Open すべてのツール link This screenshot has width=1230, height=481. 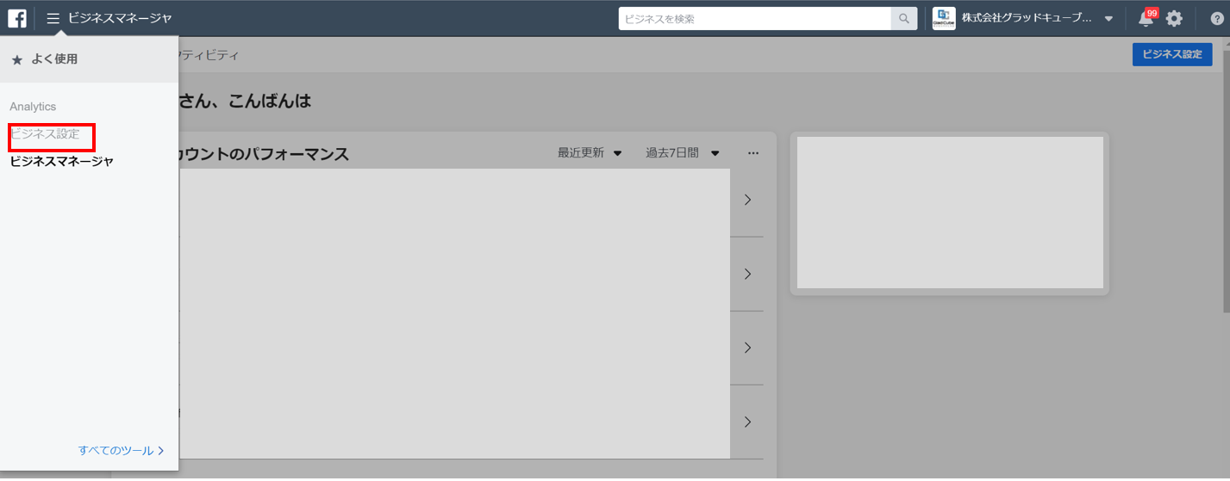point(121,450)
